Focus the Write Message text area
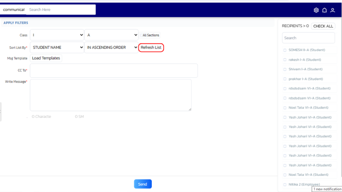Image resolution: width=342 pixels, height=192 pixels. pyautogui.click(x=111, y=95)
